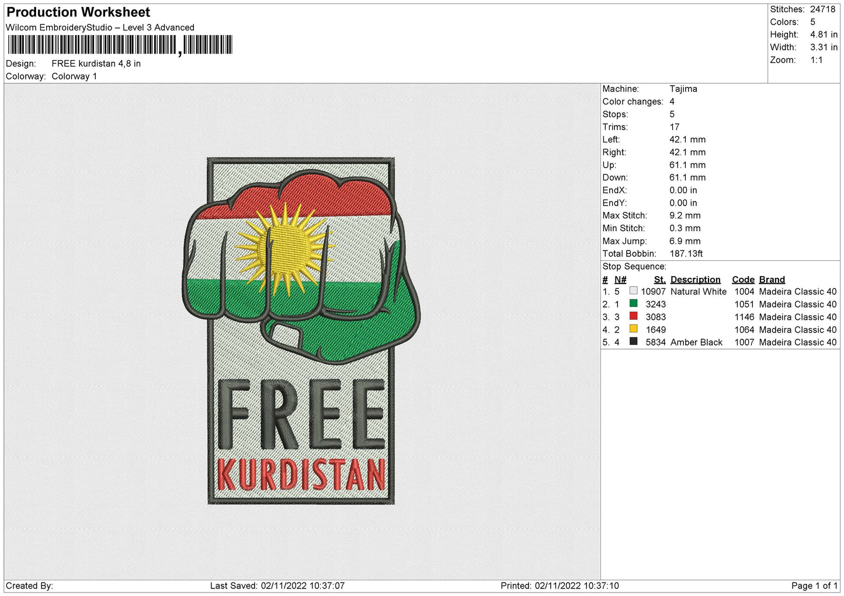The width and height of the screenshot is (844, 596).
Task: Click the 'Stop Sequence:' heading
Action: pos(634,267)
